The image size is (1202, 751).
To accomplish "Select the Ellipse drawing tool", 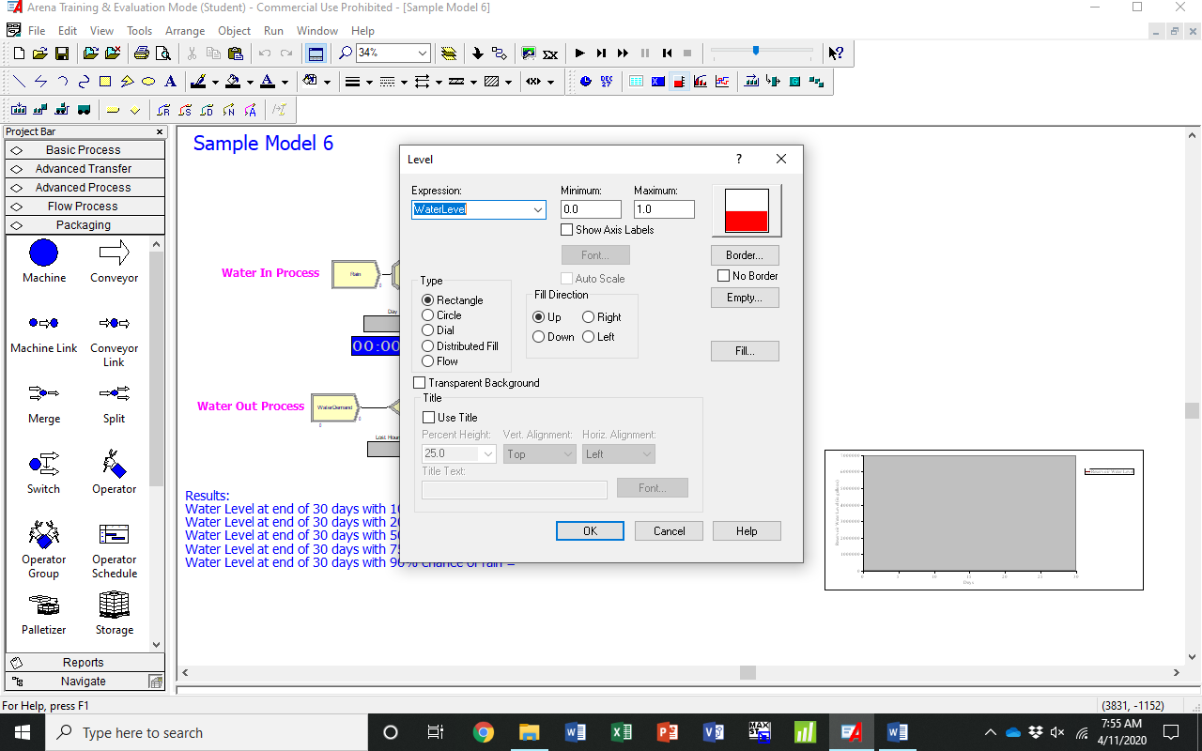I will pyautogui.click(x=148, y=82).
